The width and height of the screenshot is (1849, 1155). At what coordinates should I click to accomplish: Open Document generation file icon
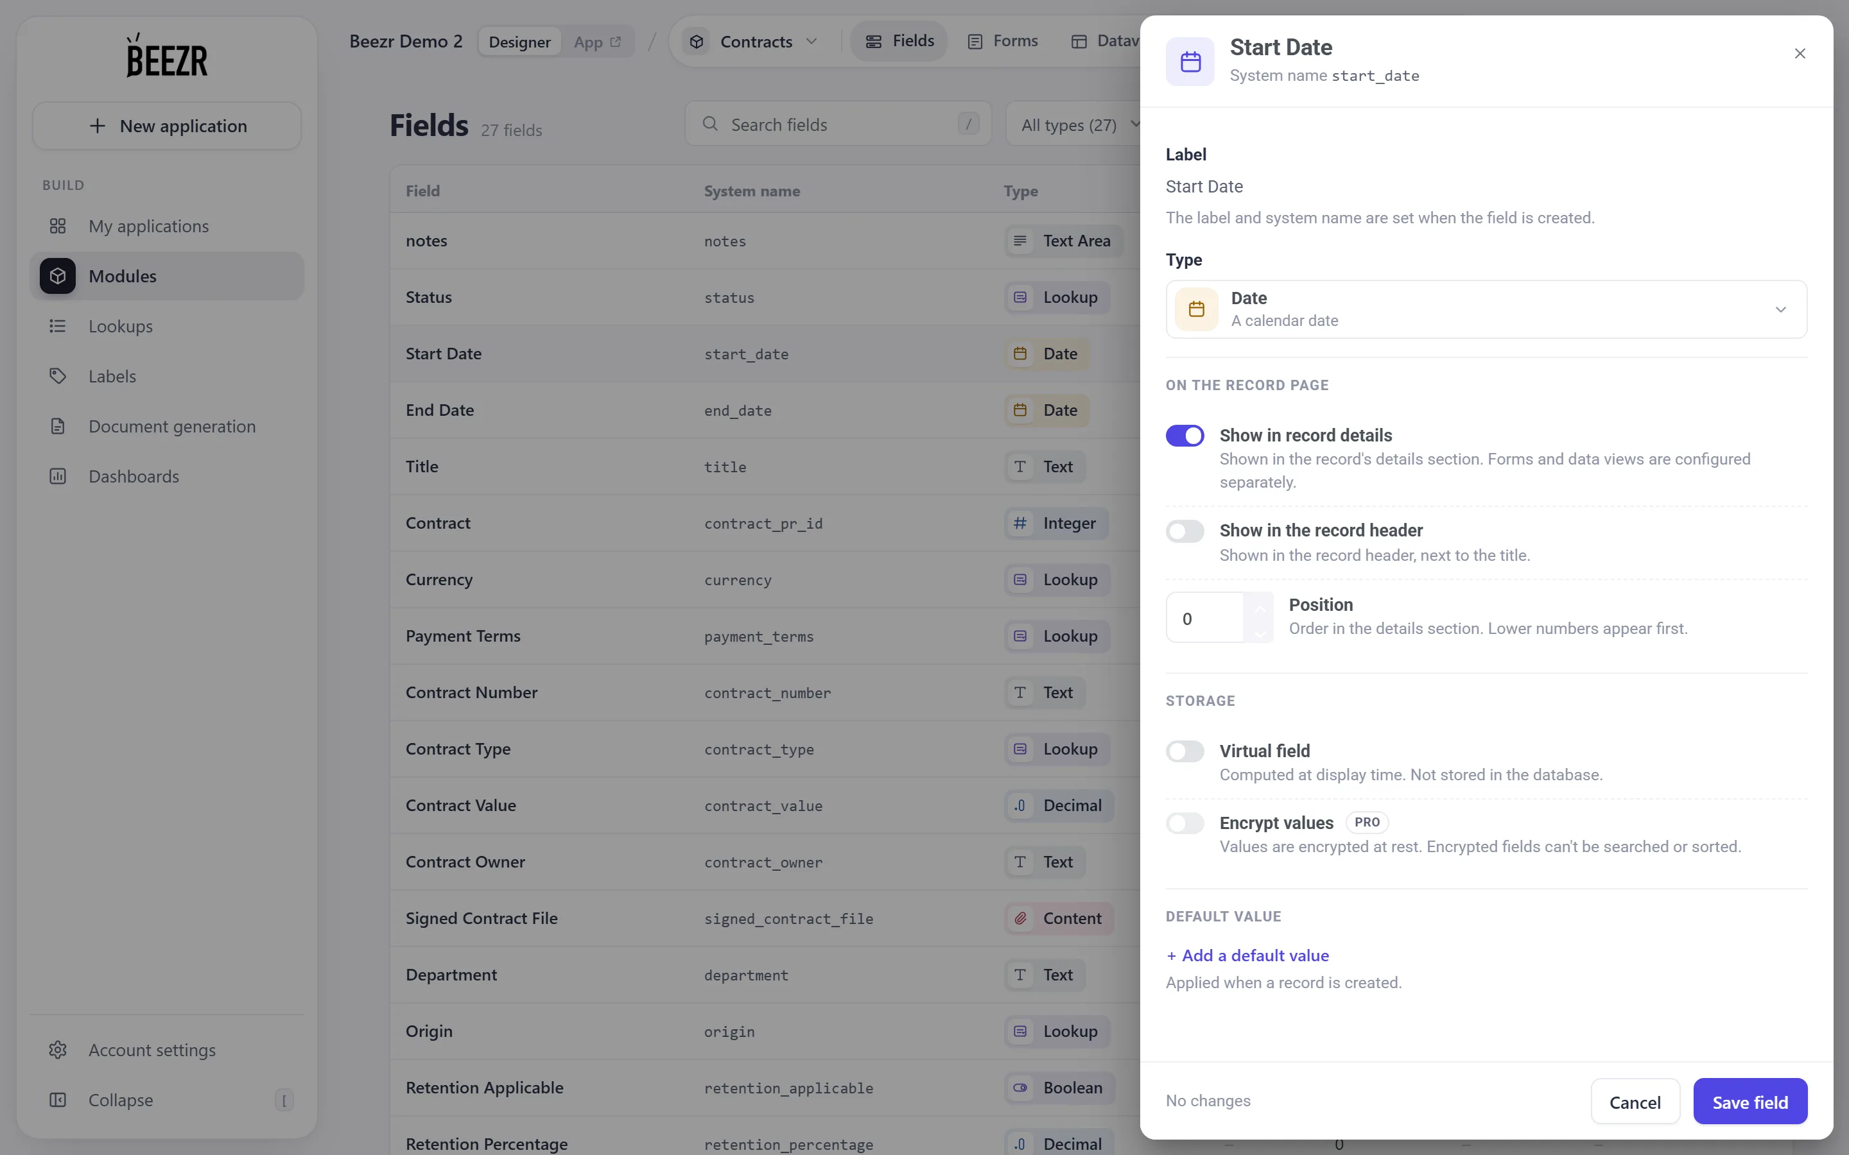pos(57,426)
